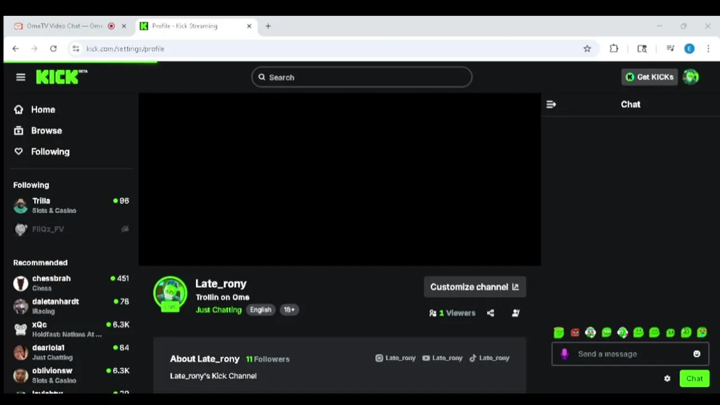The height and width of the screenshot is (405, 720).
Task: Open oblivionsw recommended channel
Action: click(x=71, y=375)
